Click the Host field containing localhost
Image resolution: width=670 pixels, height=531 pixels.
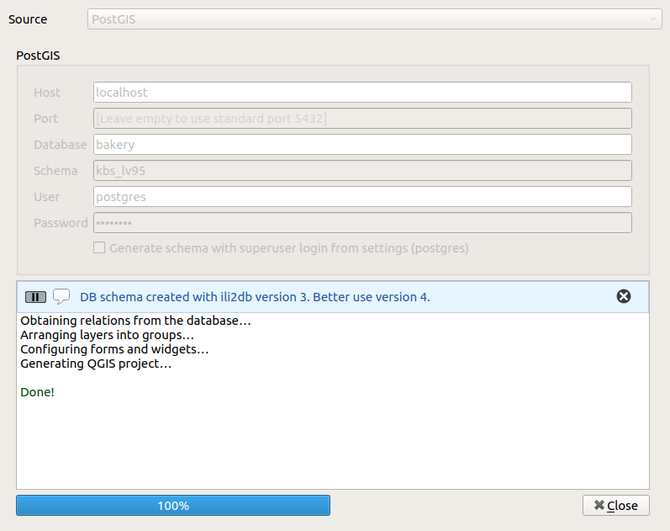click(x=362, y=93)
